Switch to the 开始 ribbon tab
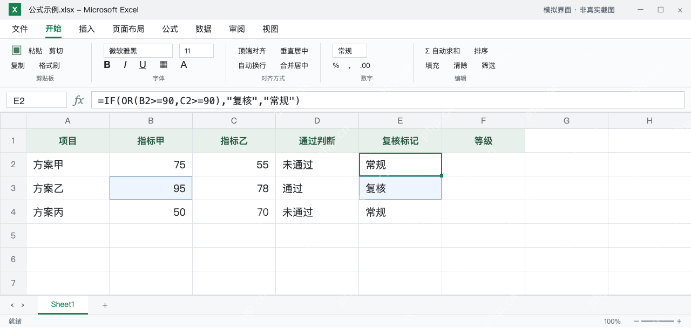The height and width of the screenshot is (328, 691). click(x=53, y=29)
